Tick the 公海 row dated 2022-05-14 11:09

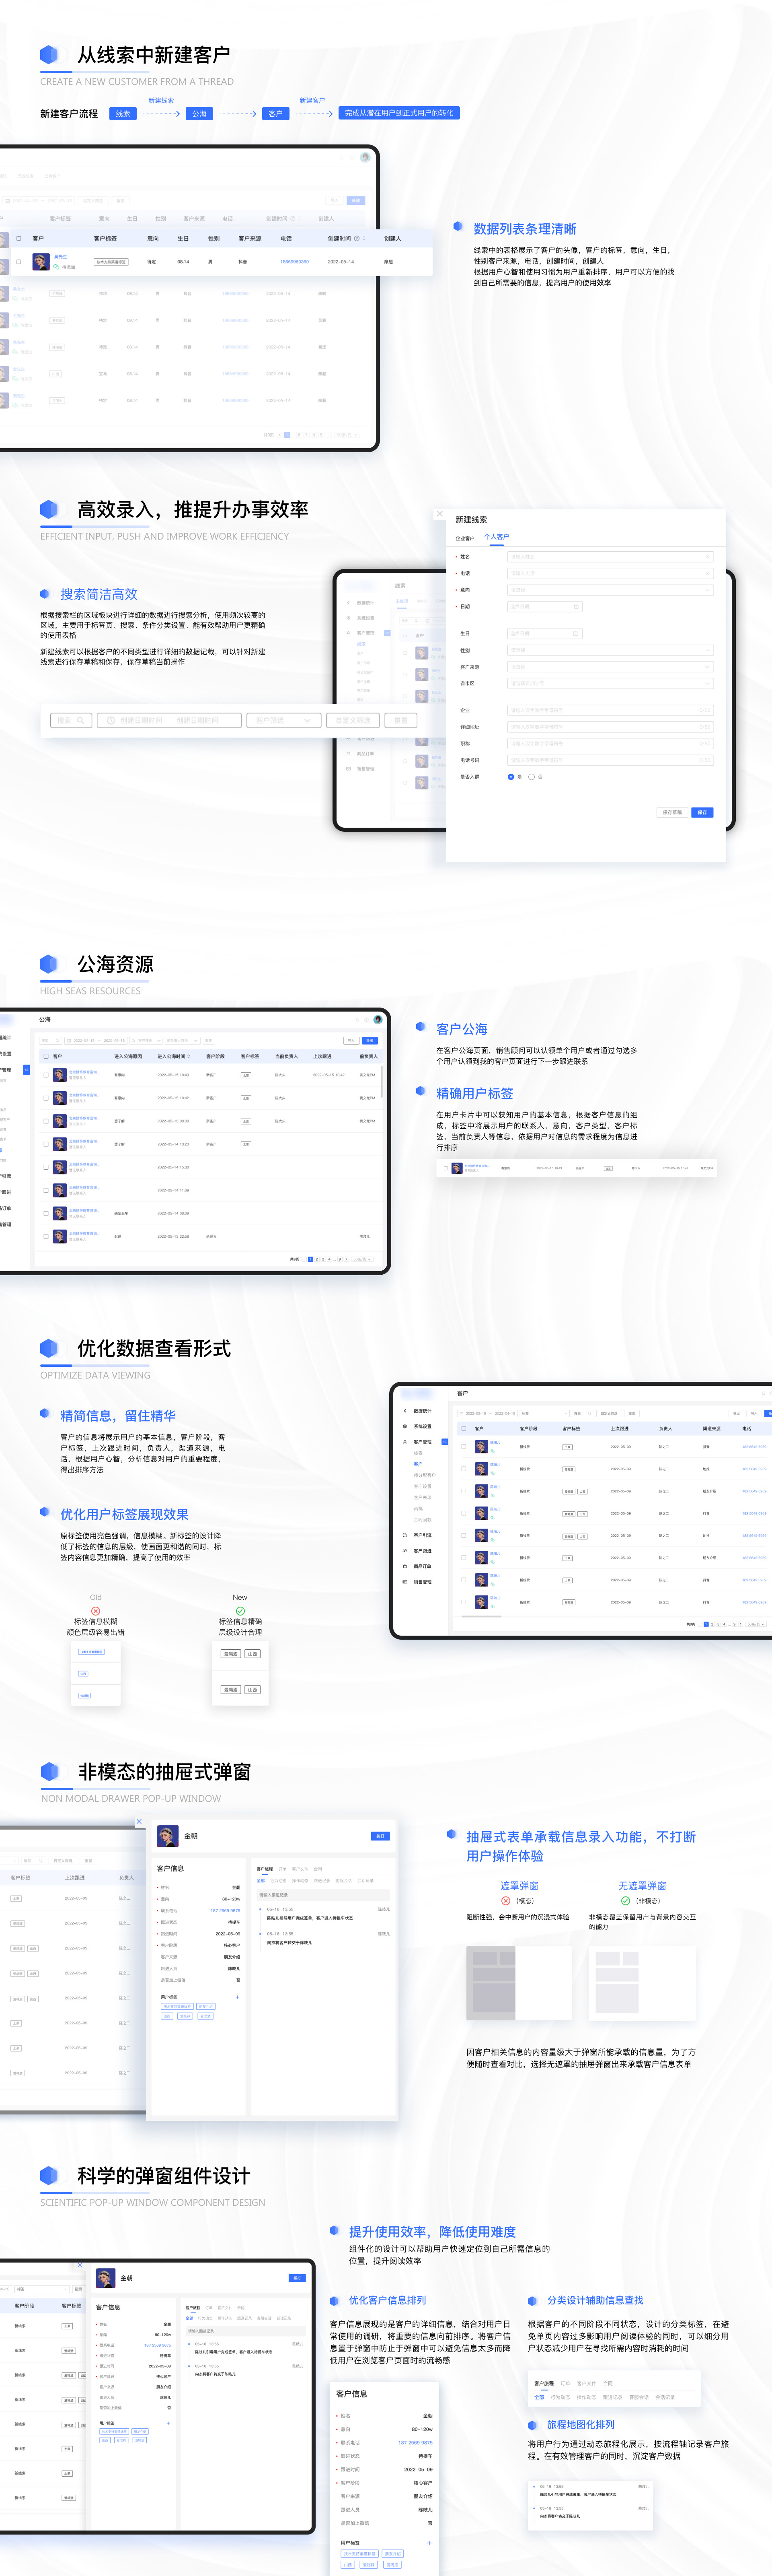(x=46, y=1190)
